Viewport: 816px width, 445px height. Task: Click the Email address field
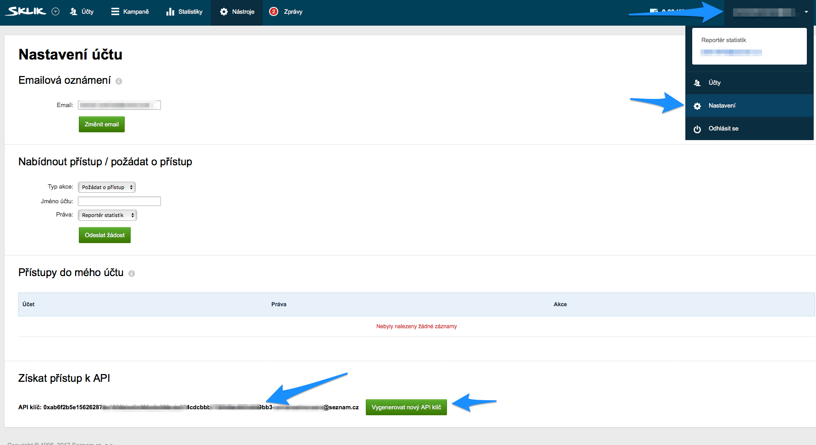pyautogui.click(x=119, y=105)
